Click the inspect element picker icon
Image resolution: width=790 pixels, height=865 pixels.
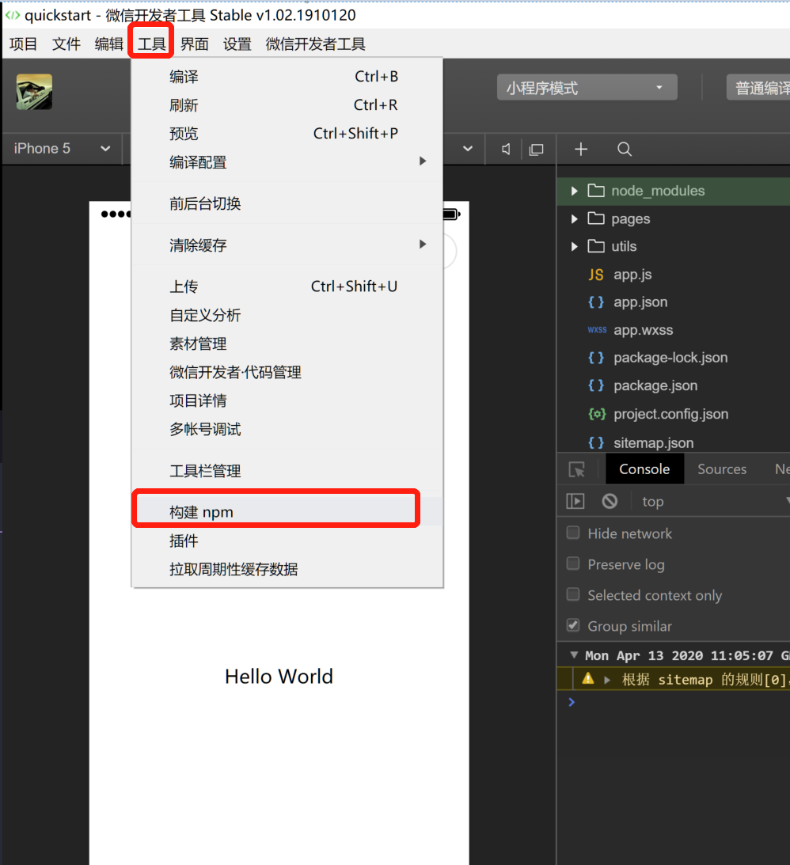click(x=577, y=469)
